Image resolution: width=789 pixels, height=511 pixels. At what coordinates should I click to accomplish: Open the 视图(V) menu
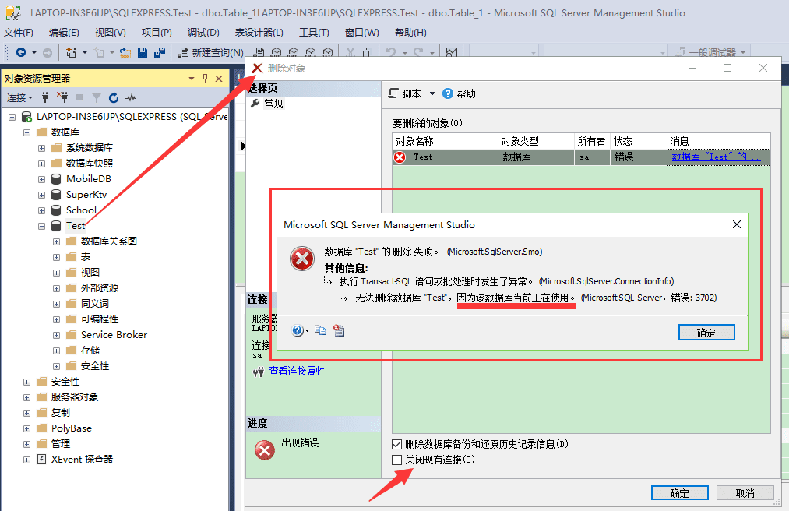coord(110,32)
